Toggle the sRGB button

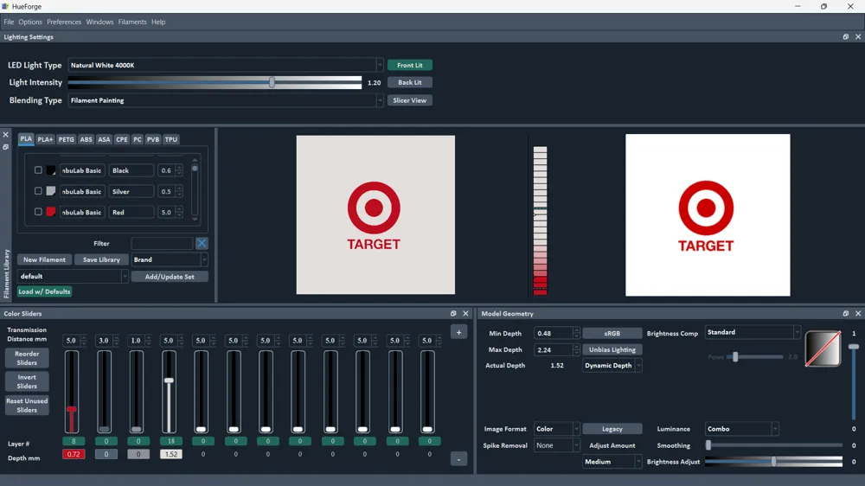click(x=612, y=333)
